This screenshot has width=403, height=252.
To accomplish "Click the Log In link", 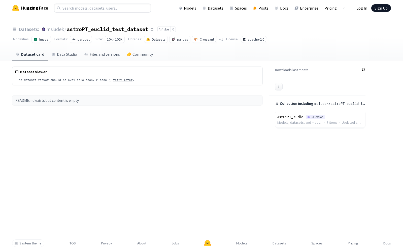I will (x=362, y=8).
